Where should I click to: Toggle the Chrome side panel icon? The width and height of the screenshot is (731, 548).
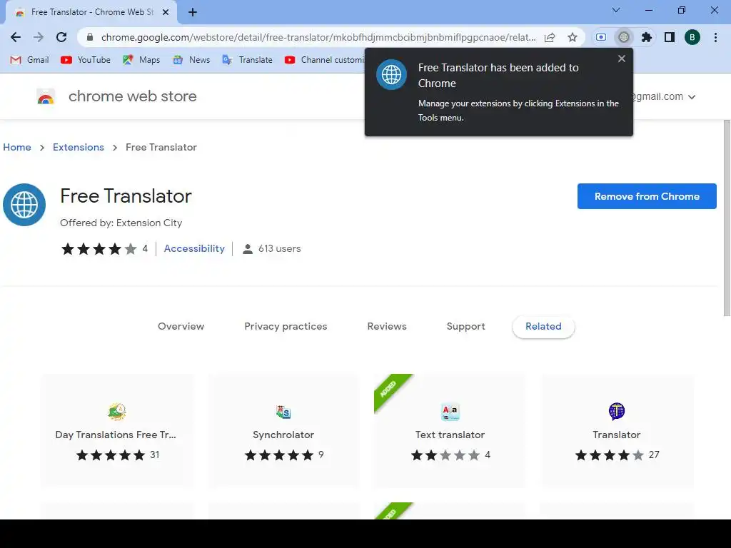(670, 37)
